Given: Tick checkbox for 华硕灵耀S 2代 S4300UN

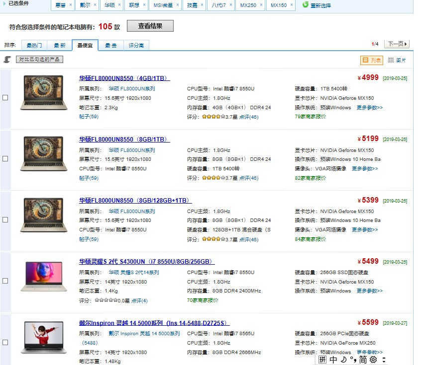Looking at the screenshot, I should [x=5, y=281].
